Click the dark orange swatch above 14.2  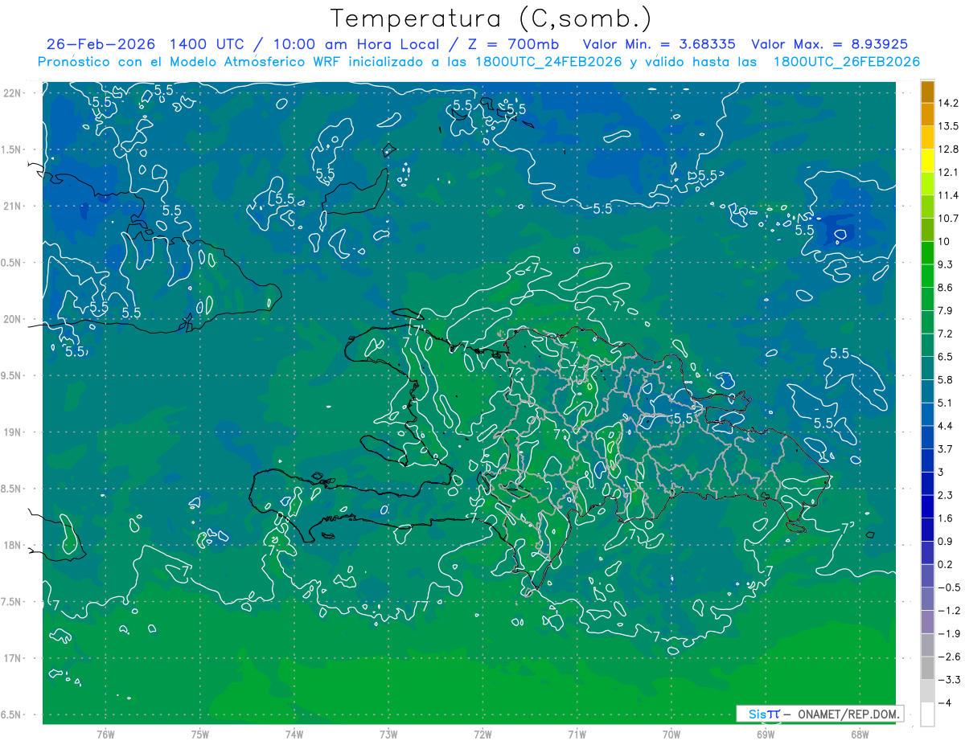point(927,92)
